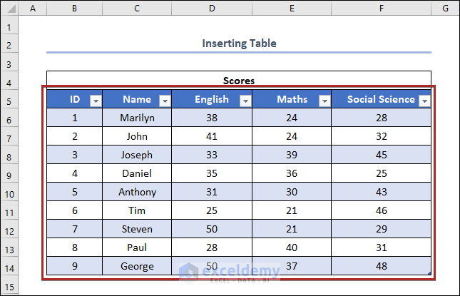Click the table resize handle corner
Screen dimensions: 460x296
(429, 273)
